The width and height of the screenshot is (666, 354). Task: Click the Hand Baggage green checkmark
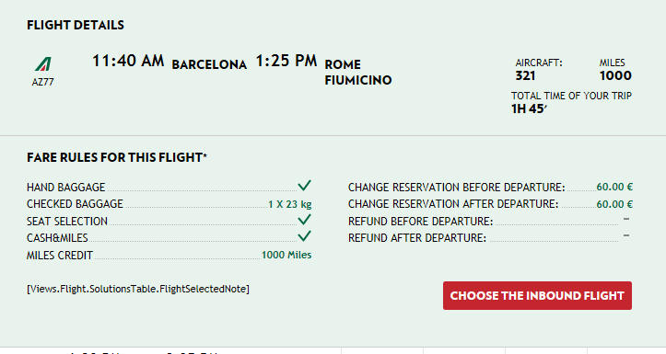(304, 185)
